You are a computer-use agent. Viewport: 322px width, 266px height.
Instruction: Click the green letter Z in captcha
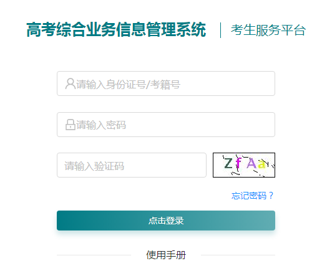coord(228,163)
